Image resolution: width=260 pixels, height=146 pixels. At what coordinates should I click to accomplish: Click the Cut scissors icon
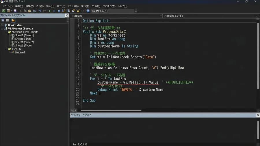click(x=21, y=11)
